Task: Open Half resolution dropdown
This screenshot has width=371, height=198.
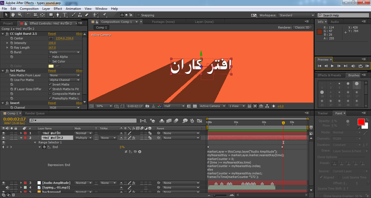Action: pyautogui.click(x=174, y=106)
